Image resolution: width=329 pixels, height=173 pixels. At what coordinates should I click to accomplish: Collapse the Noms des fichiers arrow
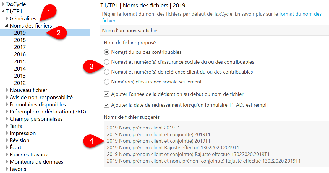(x=7, y=26)
